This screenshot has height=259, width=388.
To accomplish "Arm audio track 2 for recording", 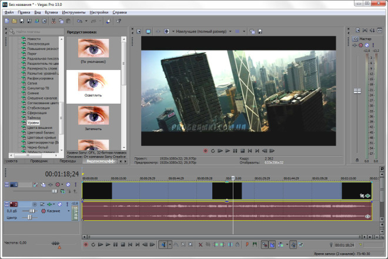I will point(35,204).
